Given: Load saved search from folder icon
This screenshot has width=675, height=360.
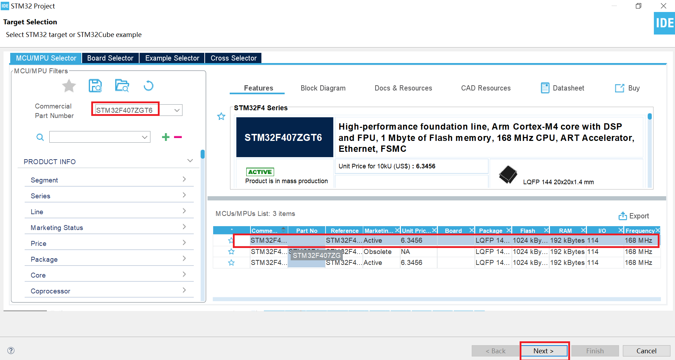Looking at the screenshot, I should (122, 86).
